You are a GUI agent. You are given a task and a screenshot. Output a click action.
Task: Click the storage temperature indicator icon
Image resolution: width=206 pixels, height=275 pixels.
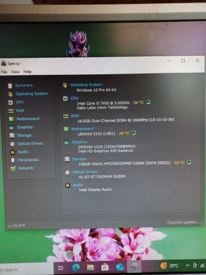click(189, 162)
